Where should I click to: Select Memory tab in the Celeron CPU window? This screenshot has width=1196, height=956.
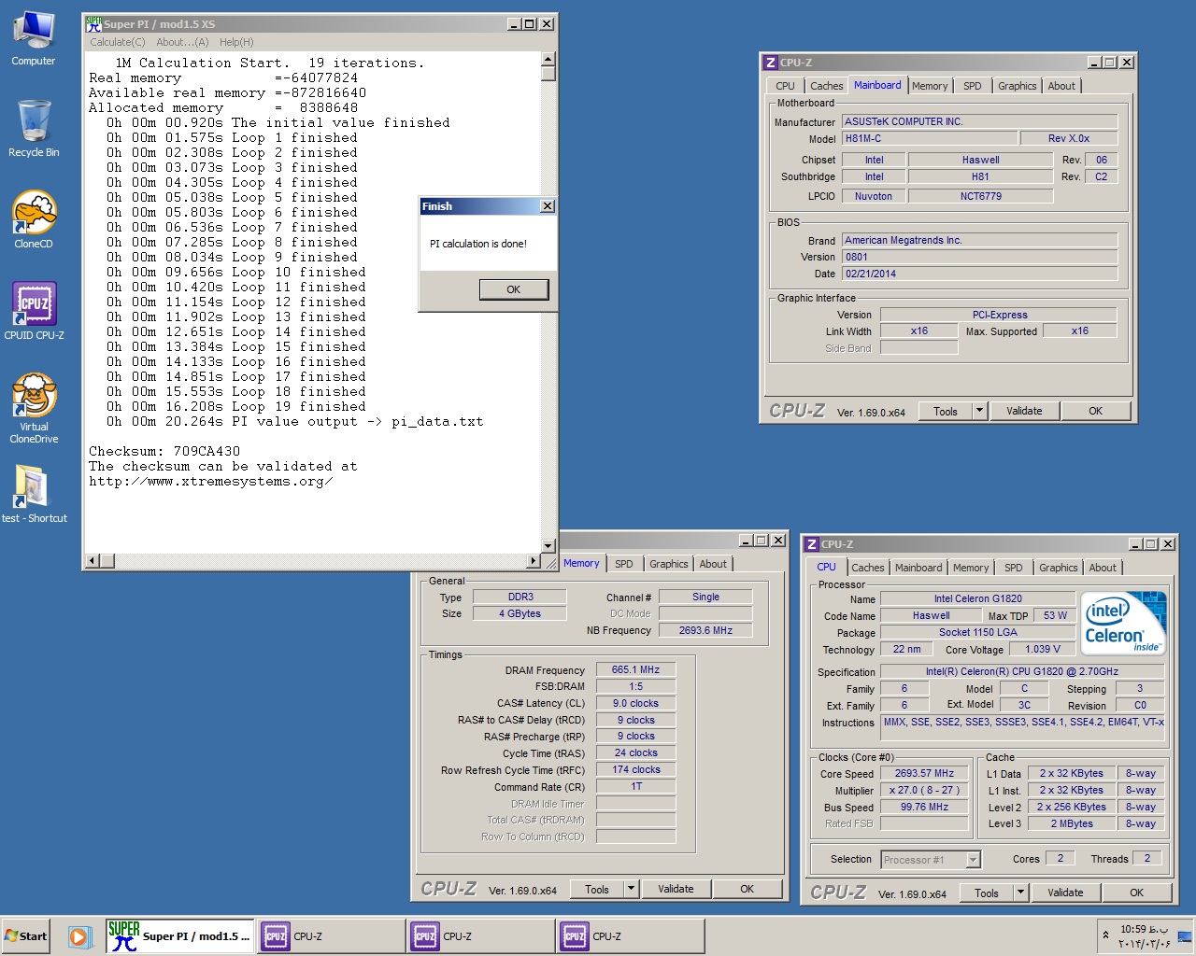(971, 568)
